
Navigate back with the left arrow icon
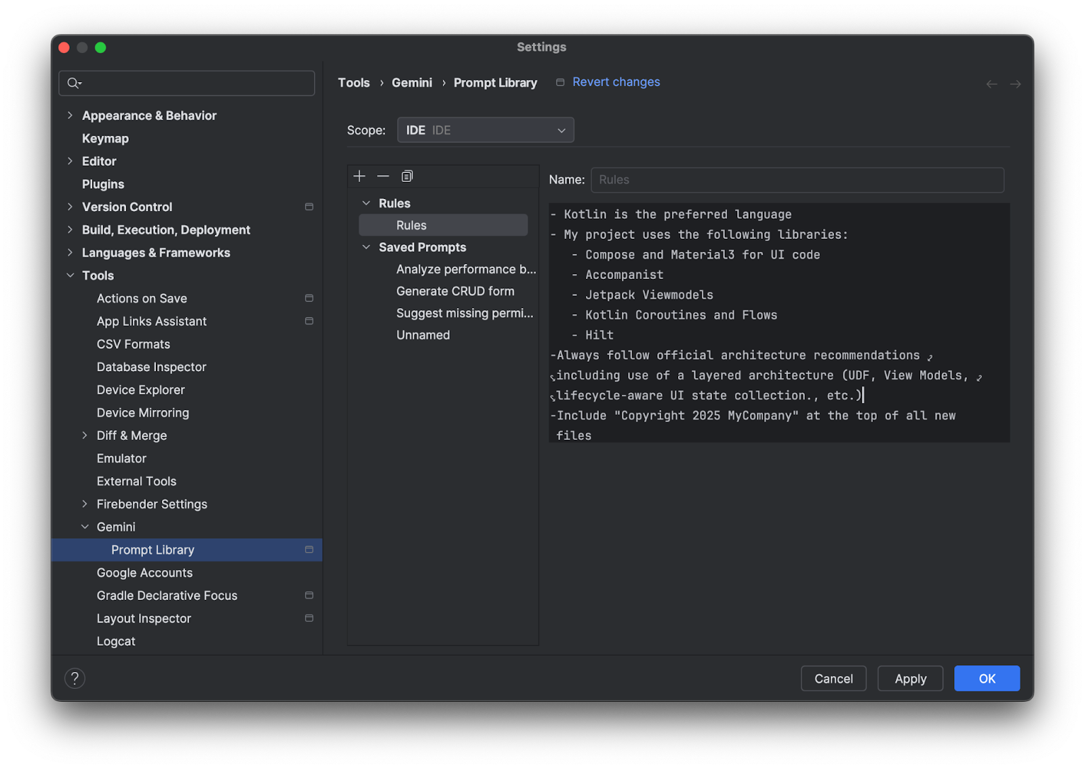pyautogui.click(x=991, y=83)
